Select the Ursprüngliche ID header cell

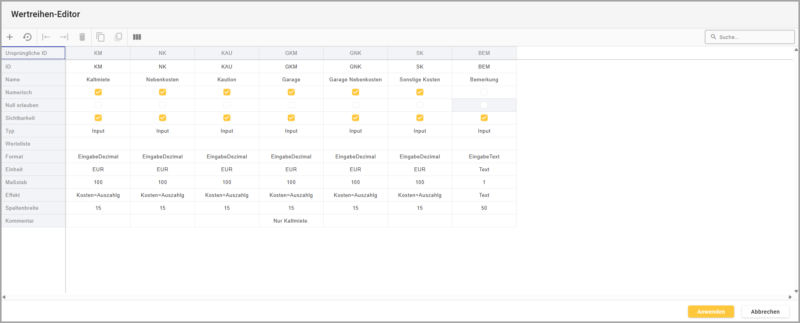(33, 53)
